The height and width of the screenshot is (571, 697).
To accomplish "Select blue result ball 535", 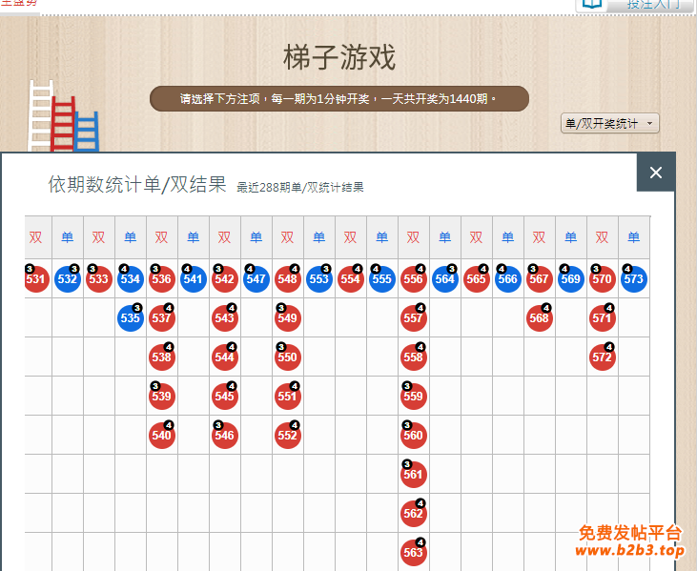I will (x=131, y=318).
